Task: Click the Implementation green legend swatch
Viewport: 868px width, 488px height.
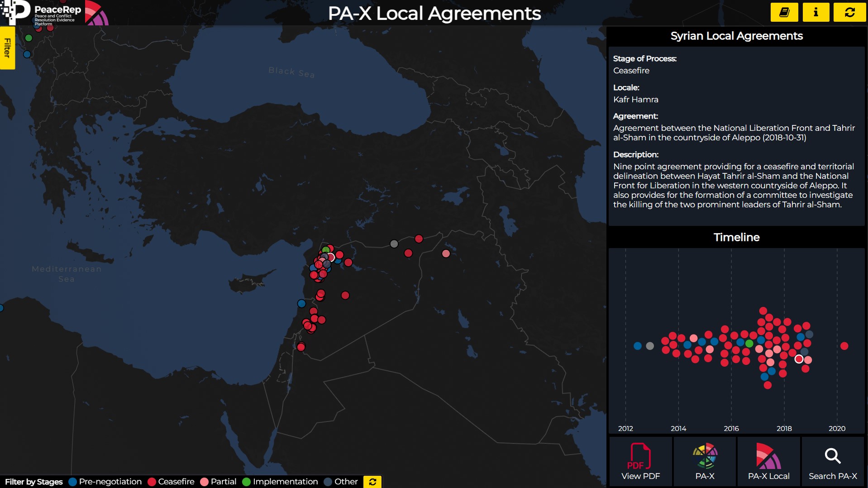Action: click(246, 482)
